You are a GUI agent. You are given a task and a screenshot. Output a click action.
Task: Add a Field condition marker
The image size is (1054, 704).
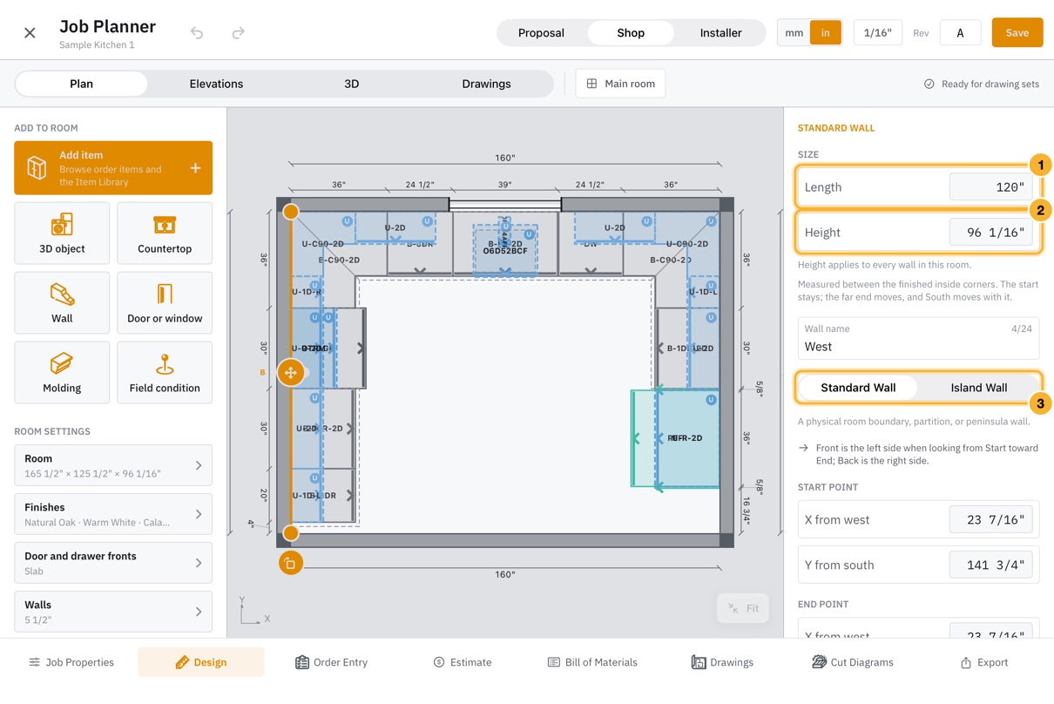(165, 372)
